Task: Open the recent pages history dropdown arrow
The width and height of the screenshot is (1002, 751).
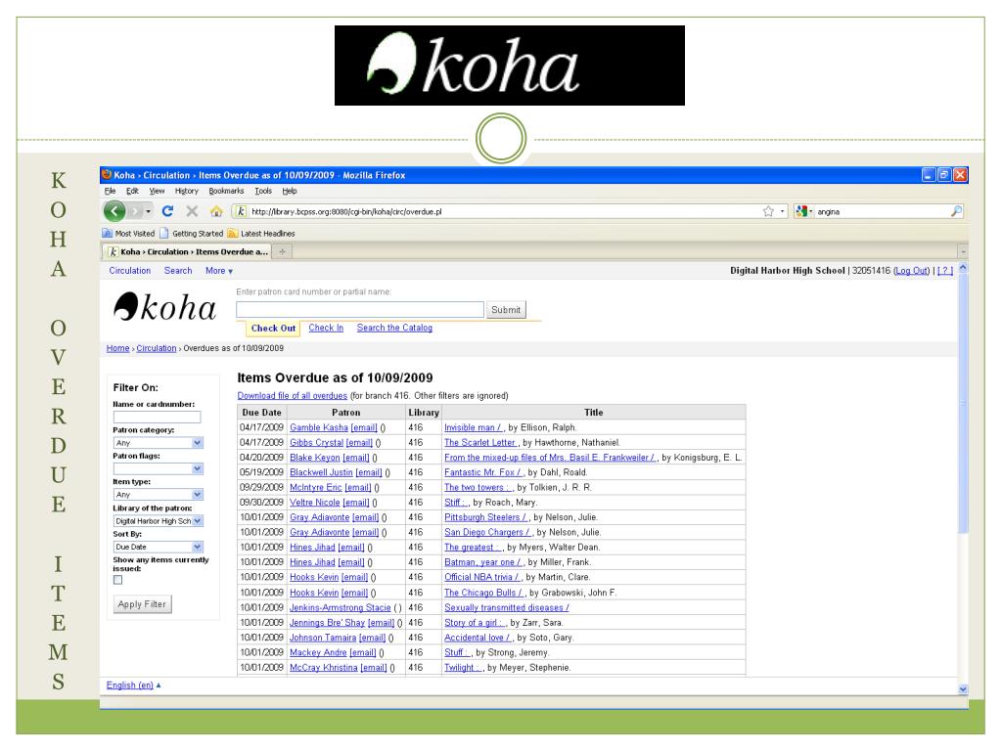Action: [x=149, y=211]
